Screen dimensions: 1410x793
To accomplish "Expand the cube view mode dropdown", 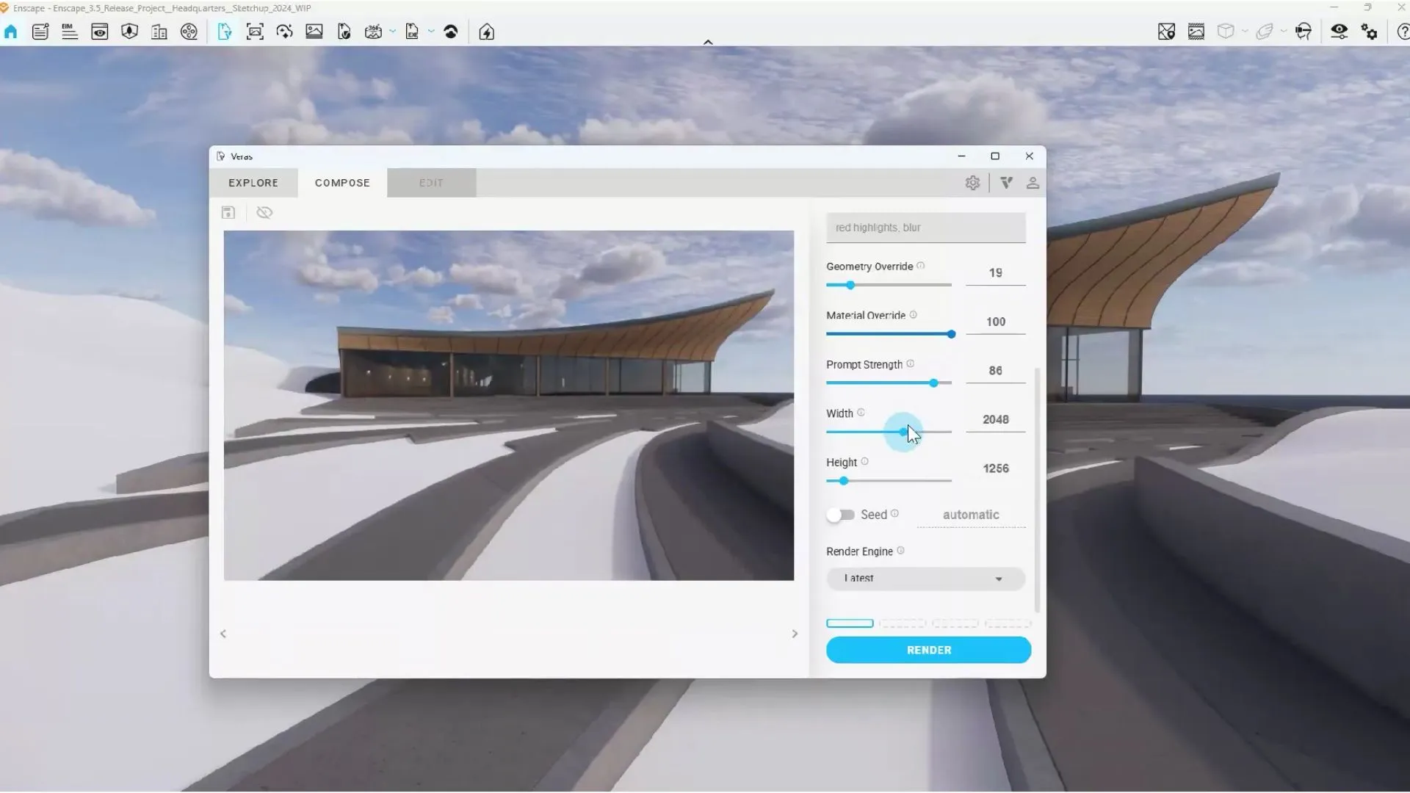I will coord(1245,32).
